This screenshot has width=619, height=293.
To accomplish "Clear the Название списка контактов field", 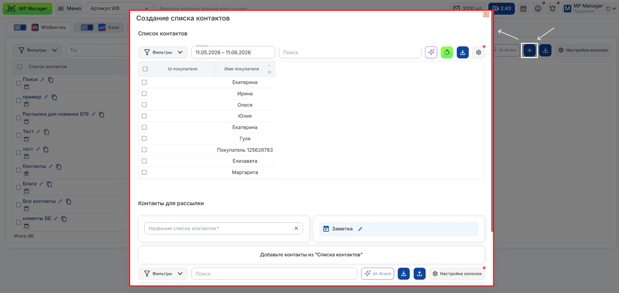I will tap(296, 229).
